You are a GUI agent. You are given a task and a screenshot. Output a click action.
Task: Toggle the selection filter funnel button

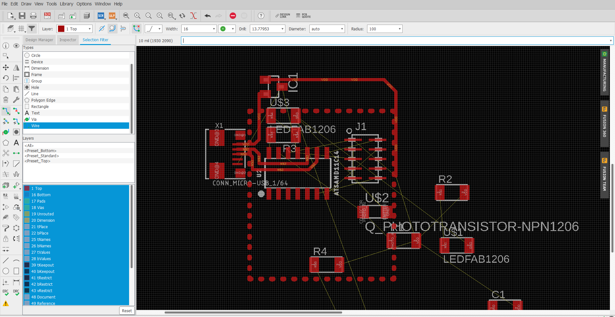[x=32, y=29]
